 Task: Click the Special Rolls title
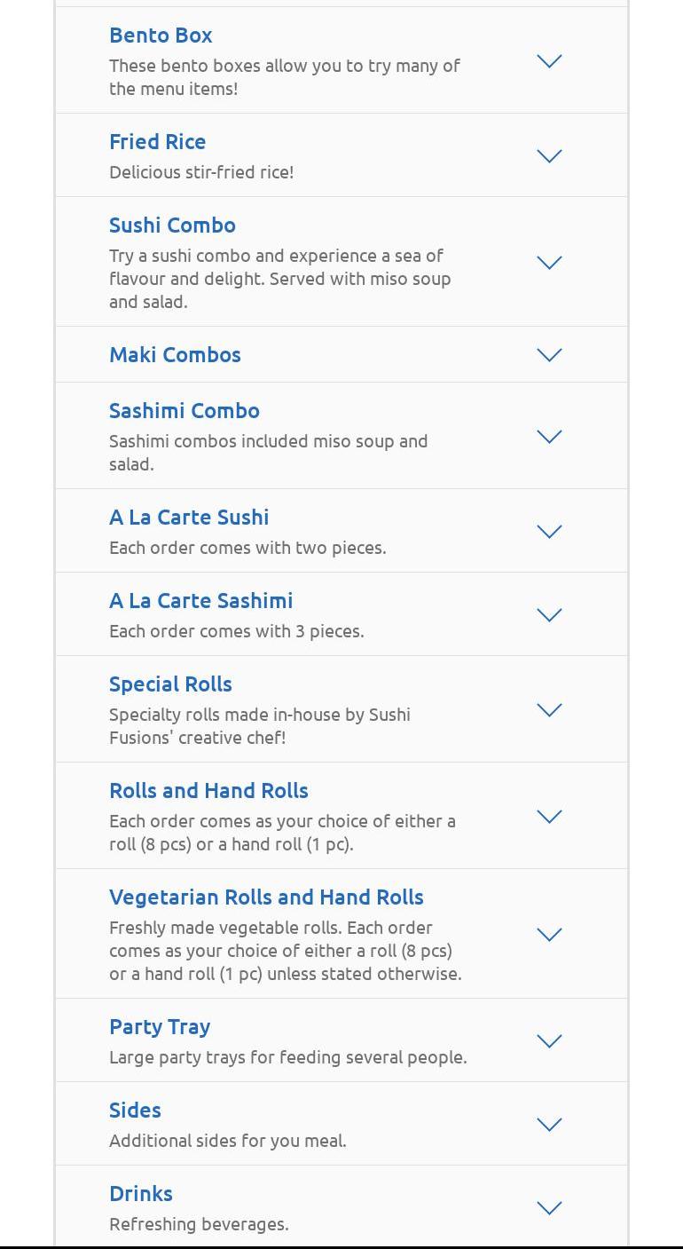point(170,684)
